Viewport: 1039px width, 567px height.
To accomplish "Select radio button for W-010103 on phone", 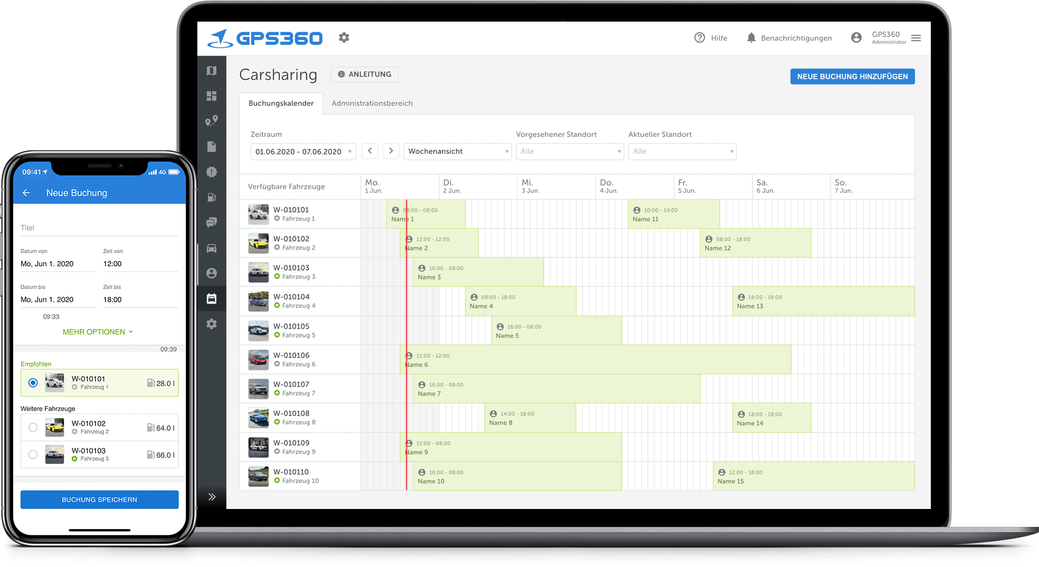I will (x=33, y=454).
